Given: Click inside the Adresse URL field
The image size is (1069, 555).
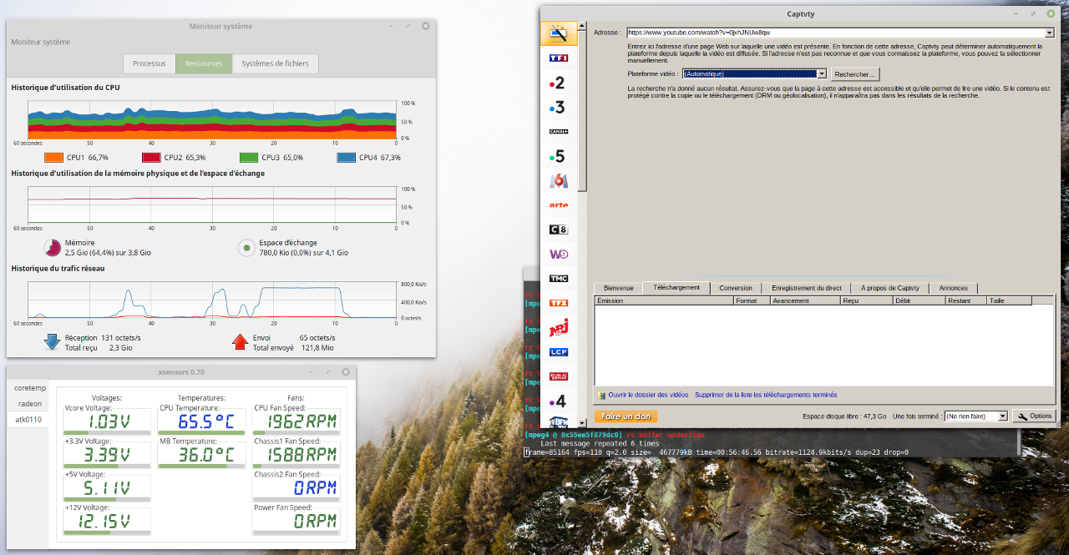Looking at the screenshot, I should [x=835, y=33].
